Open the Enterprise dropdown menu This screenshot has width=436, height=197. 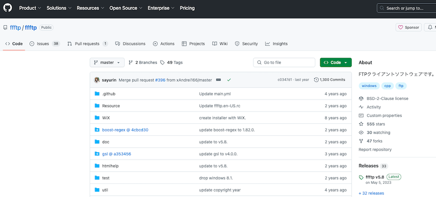pyautogui.click(x=161, y=8)
